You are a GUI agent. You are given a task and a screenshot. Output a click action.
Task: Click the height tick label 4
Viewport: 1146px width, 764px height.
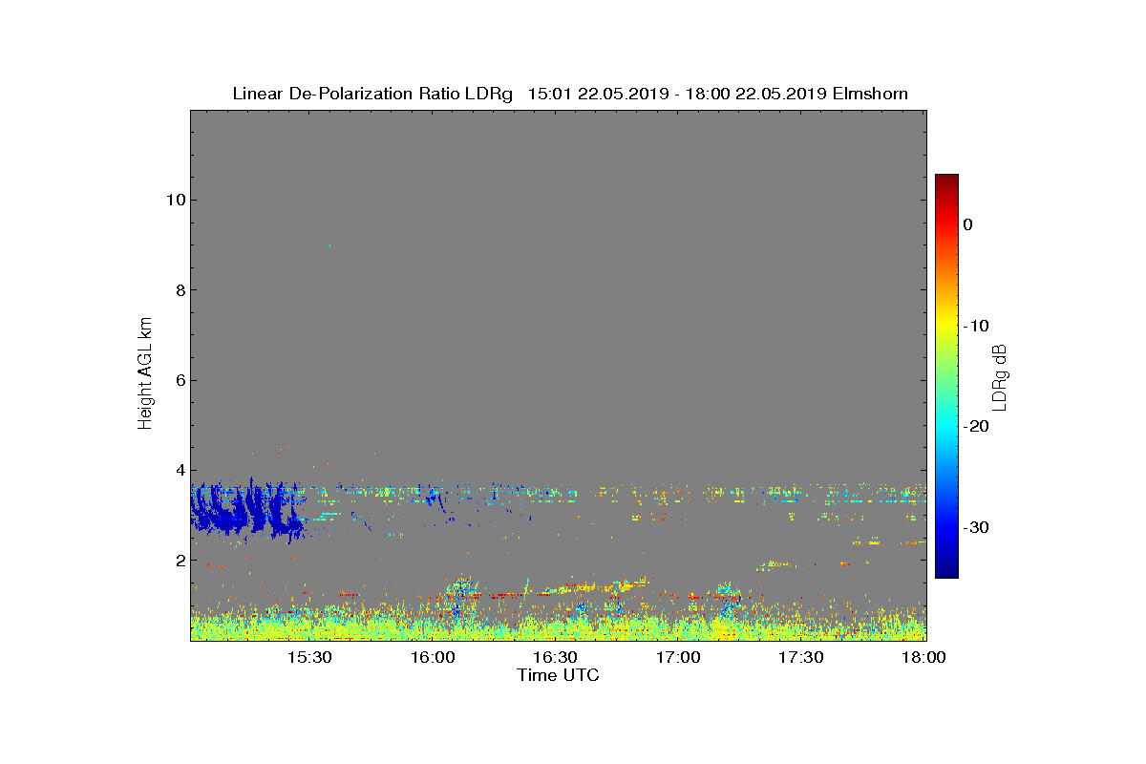click(x=179, y=470)
